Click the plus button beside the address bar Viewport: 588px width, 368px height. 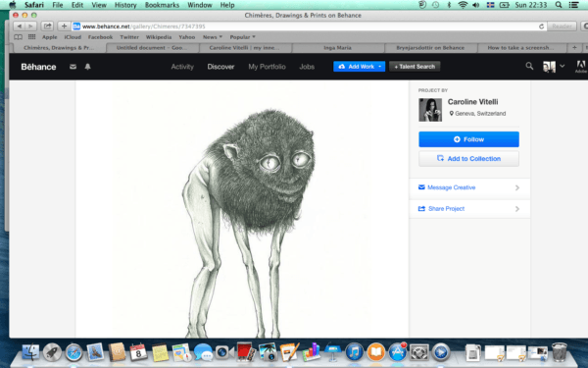(64, 26)
